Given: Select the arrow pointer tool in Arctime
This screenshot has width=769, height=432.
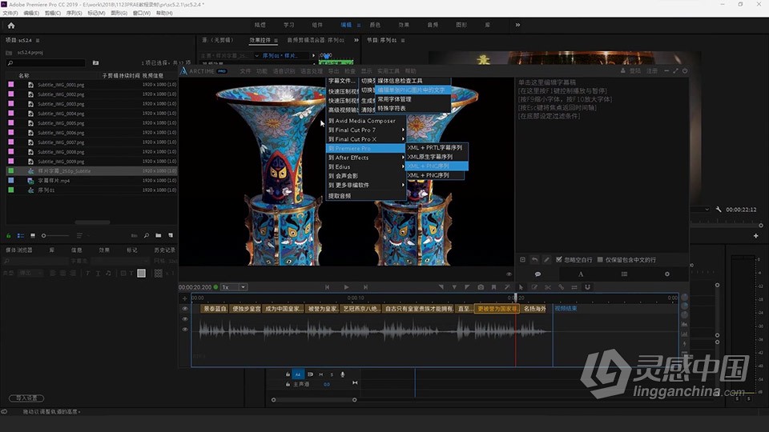Looking at the screenshot, I should coord(521,287).
